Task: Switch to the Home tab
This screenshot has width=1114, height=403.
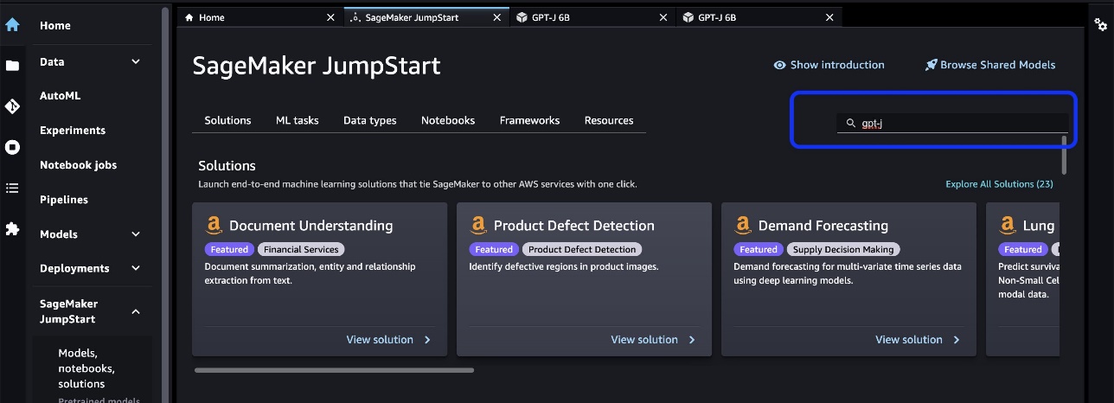Action: tap(259, 17)
